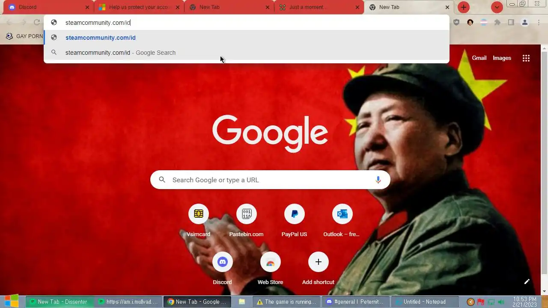Open the Chrome three-dot menu
548x308 pixels.
point(538,22)
